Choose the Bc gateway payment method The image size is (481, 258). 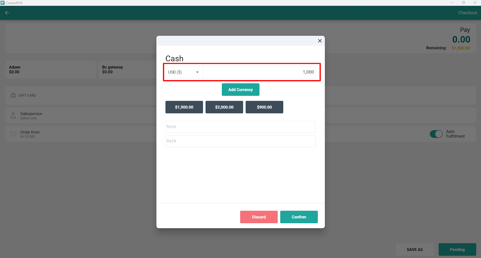tap(128, 70)
